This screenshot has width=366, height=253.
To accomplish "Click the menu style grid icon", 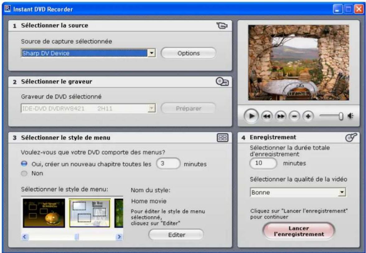I will point(223,138).
